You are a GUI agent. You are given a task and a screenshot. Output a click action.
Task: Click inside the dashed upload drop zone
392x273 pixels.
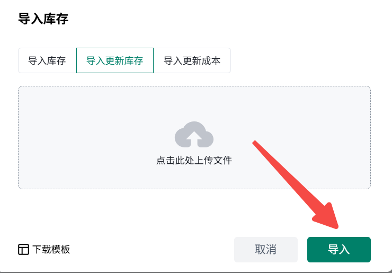point(194,106)
